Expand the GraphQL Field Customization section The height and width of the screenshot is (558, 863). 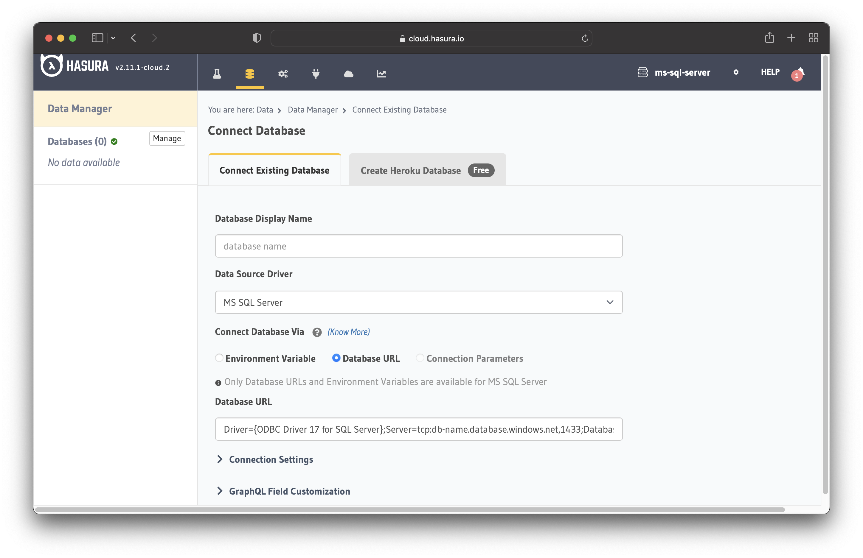[289, 491]
